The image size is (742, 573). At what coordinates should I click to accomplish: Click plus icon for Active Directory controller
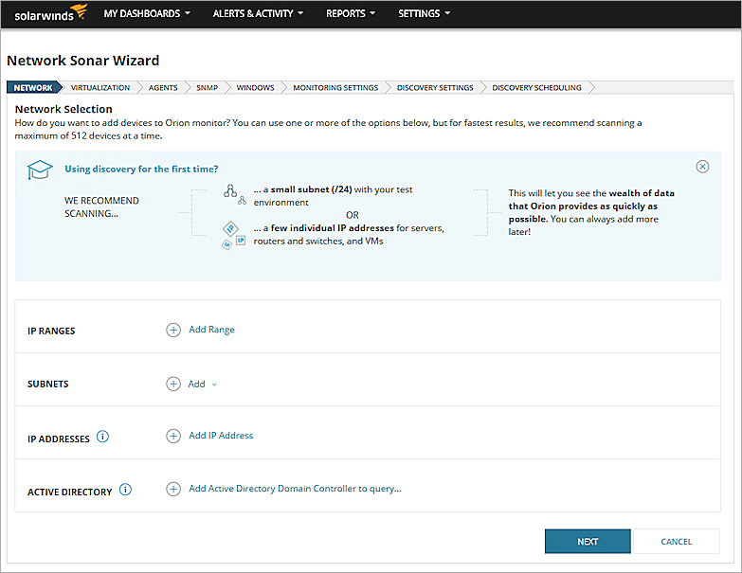tap(173, 490)
